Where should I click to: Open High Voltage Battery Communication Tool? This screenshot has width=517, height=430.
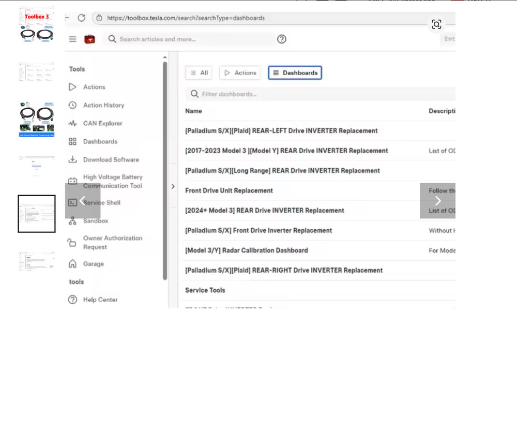point(112,181)
